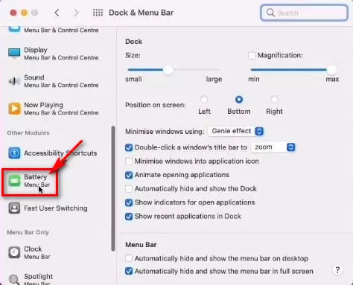
Task: Select the Spotlight magnifier icon
Action: [x=14, y=280]
